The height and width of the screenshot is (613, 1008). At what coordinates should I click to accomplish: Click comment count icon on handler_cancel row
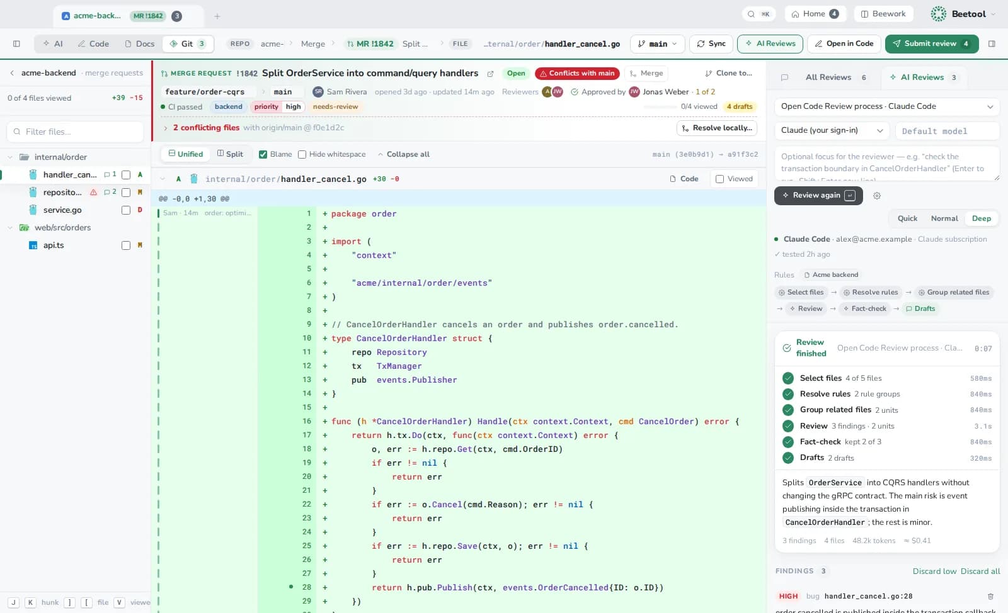[110, 174]
